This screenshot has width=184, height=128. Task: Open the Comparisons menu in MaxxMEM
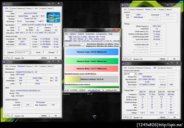click(x=102, y=34)
